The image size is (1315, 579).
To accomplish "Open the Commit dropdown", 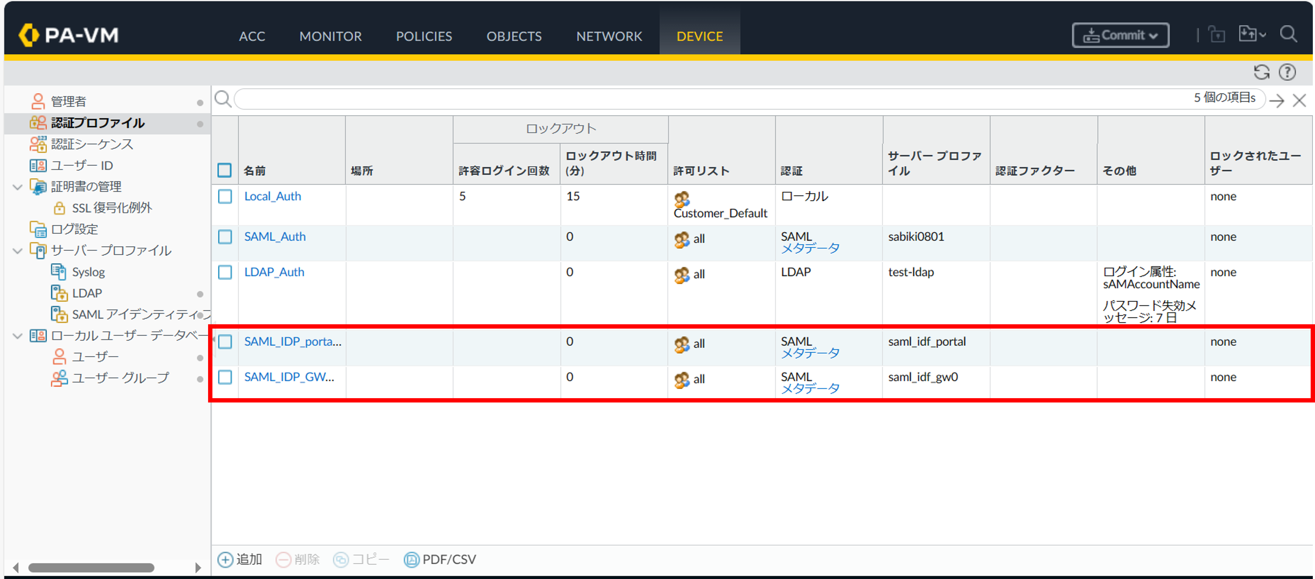I will point(1120,35).
